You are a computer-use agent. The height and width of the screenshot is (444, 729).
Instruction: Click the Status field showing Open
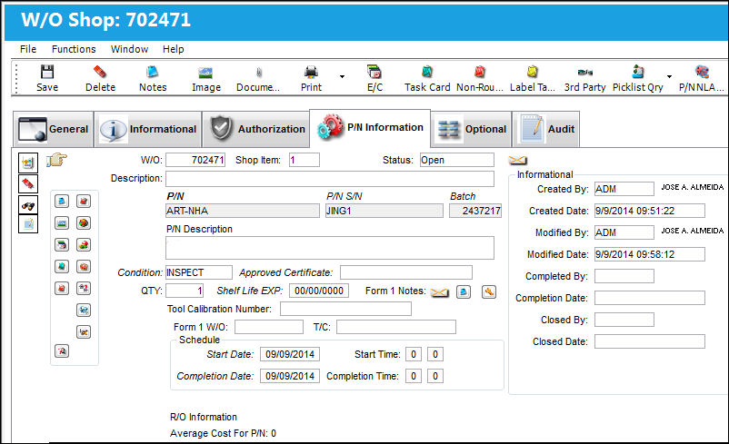457,160
